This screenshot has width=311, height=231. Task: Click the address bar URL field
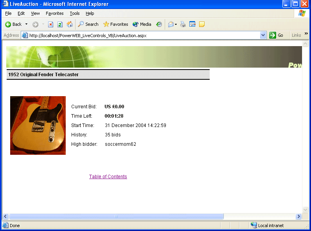[144, 36]
